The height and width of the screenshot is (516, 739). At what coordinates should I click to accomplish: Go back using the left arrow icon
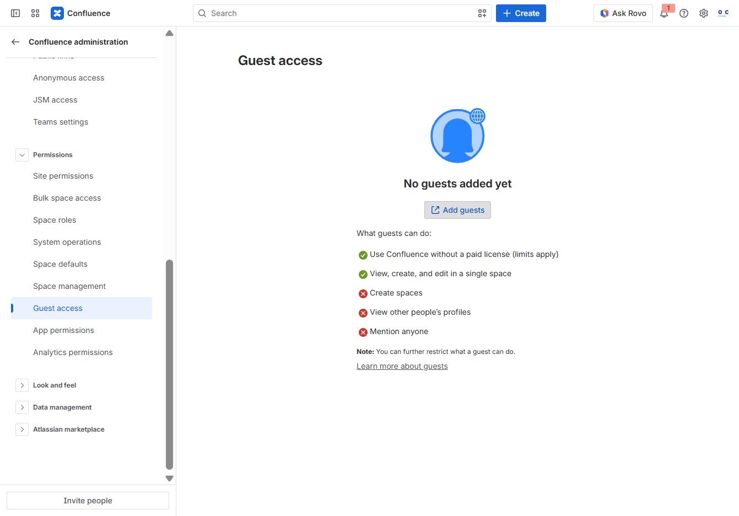coord(15,42)
